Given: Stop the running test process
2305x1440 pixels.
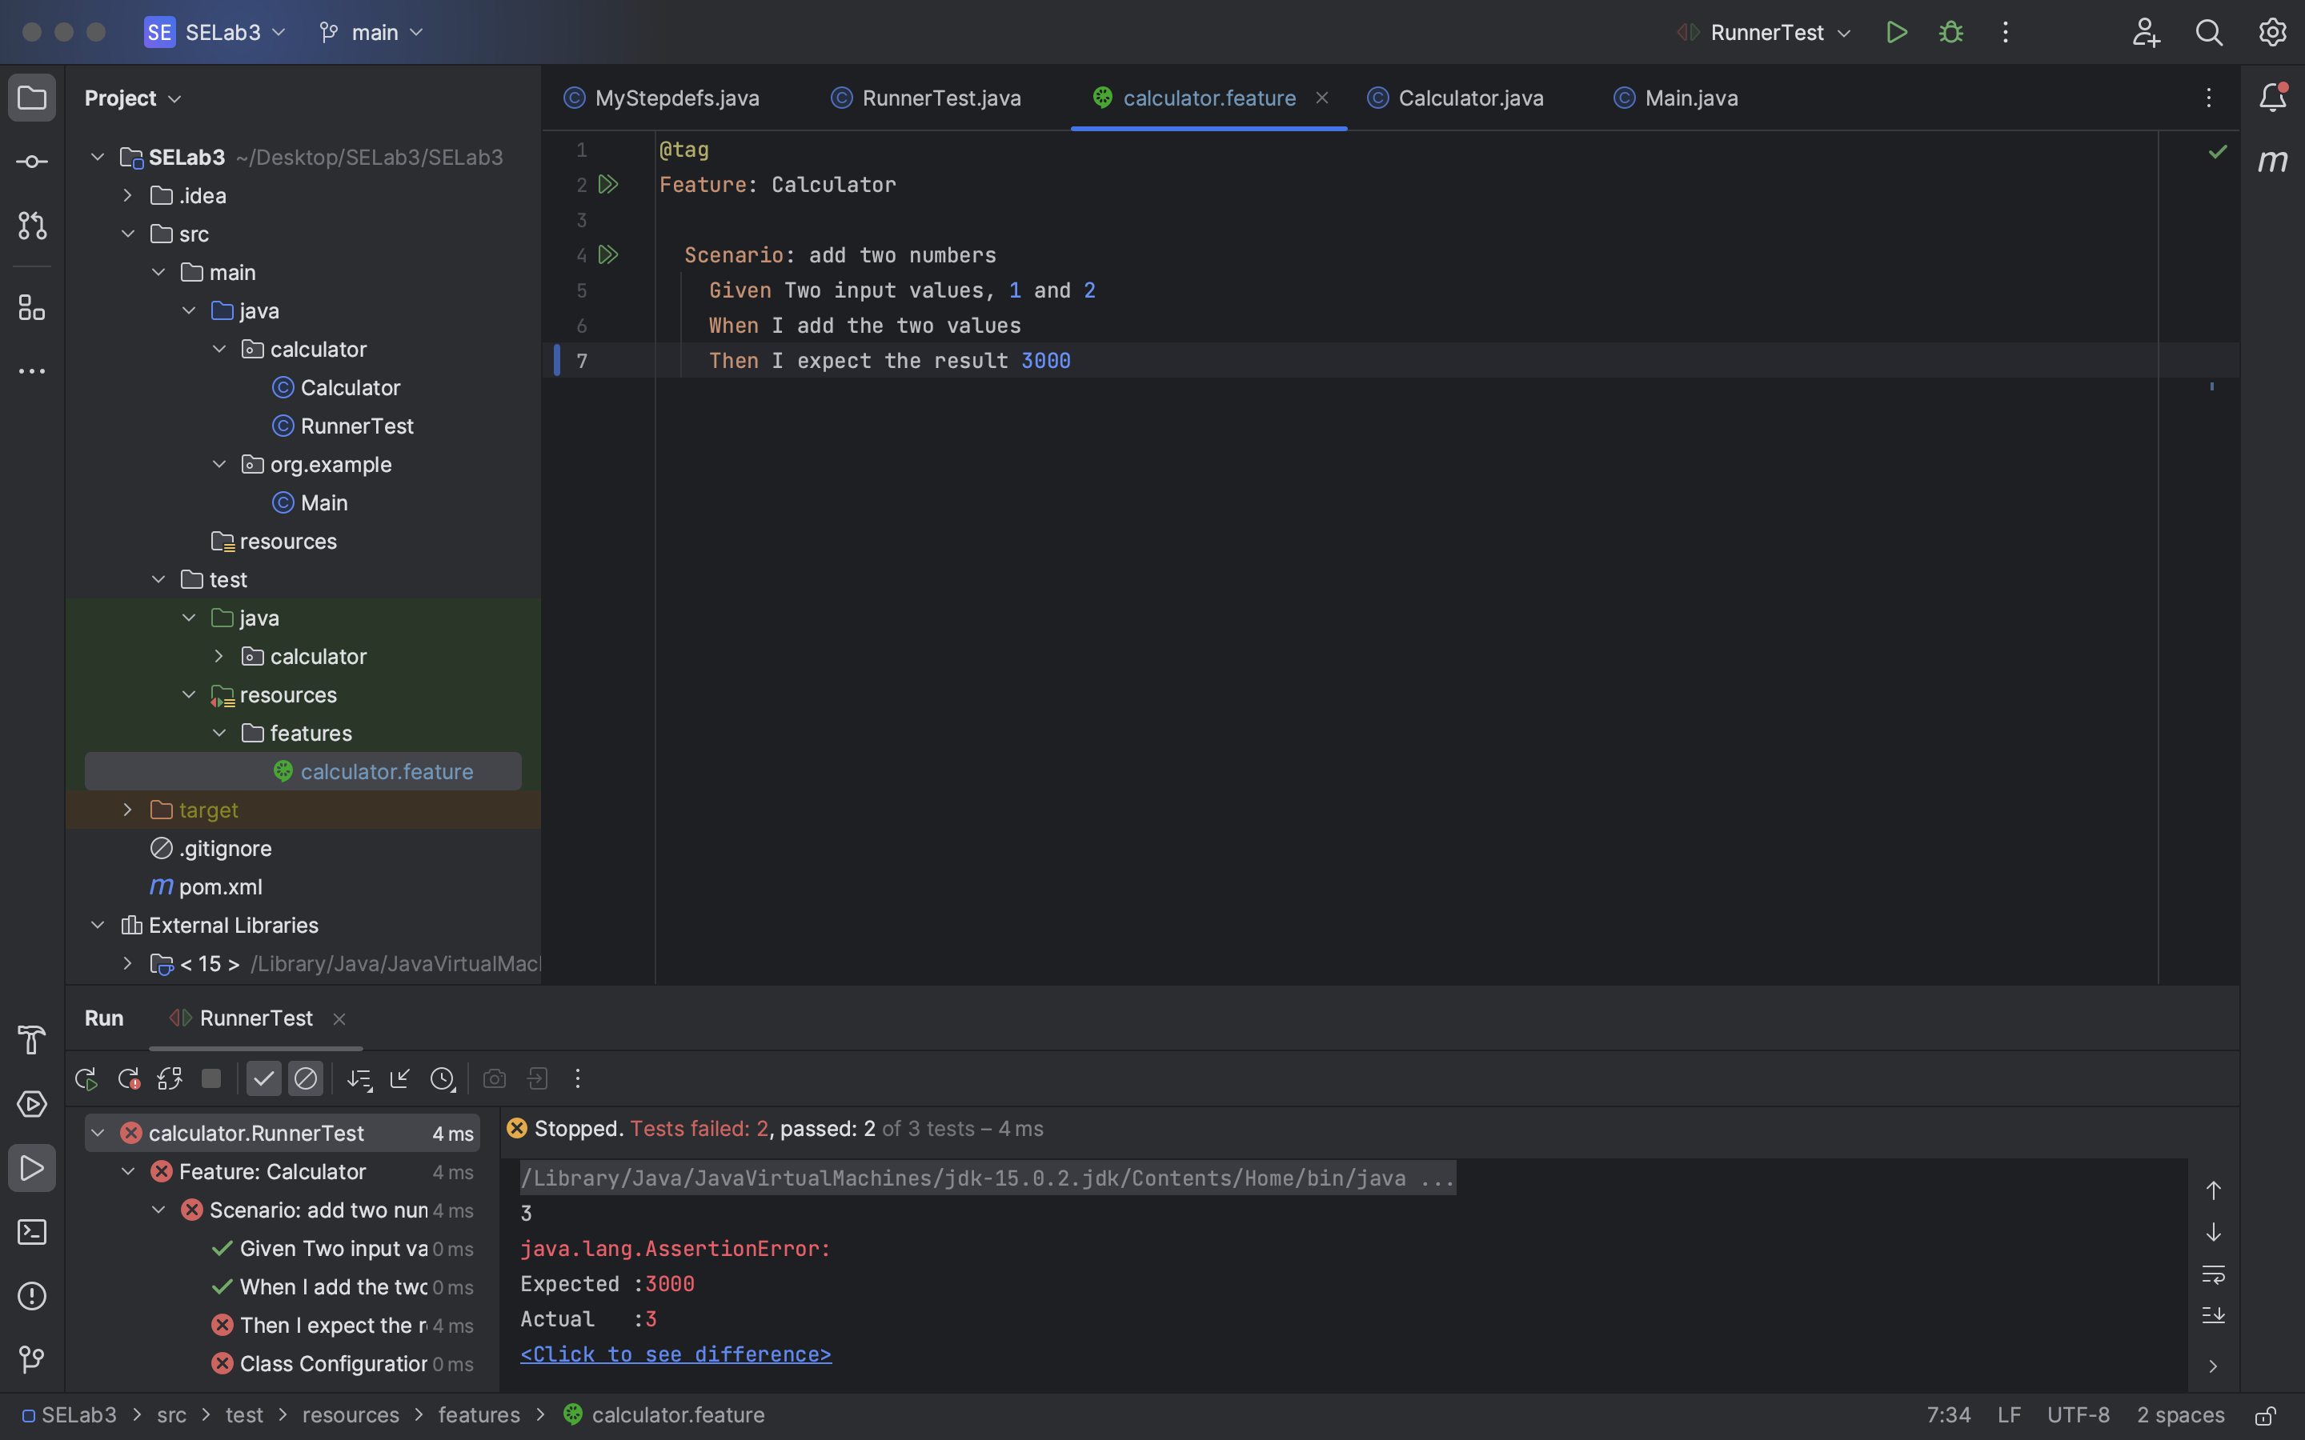Looking at the screenshot, I should 210,1078.
